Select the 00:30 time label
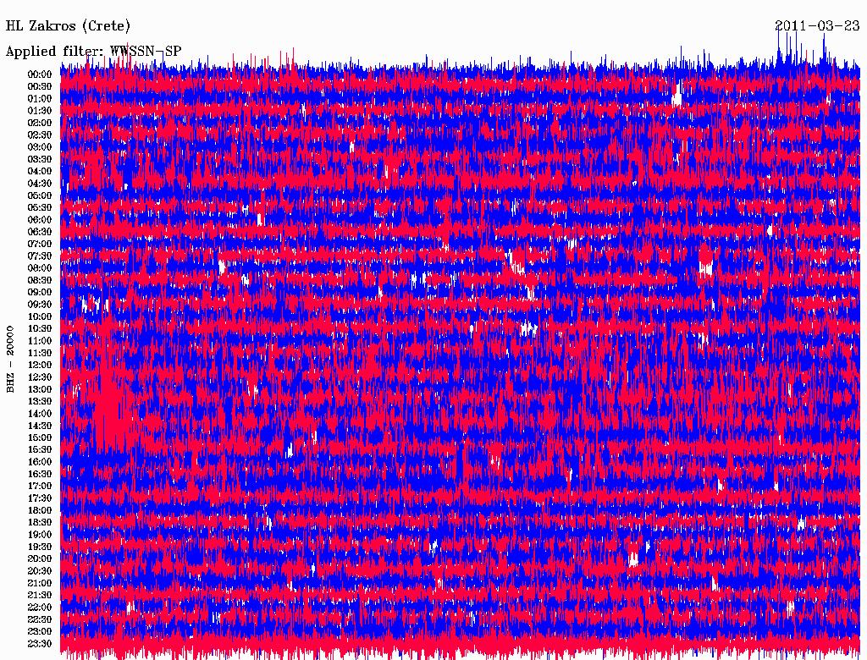Image resolution: width=867 pixels, height=660 pixels. click(x=40, y=86)
